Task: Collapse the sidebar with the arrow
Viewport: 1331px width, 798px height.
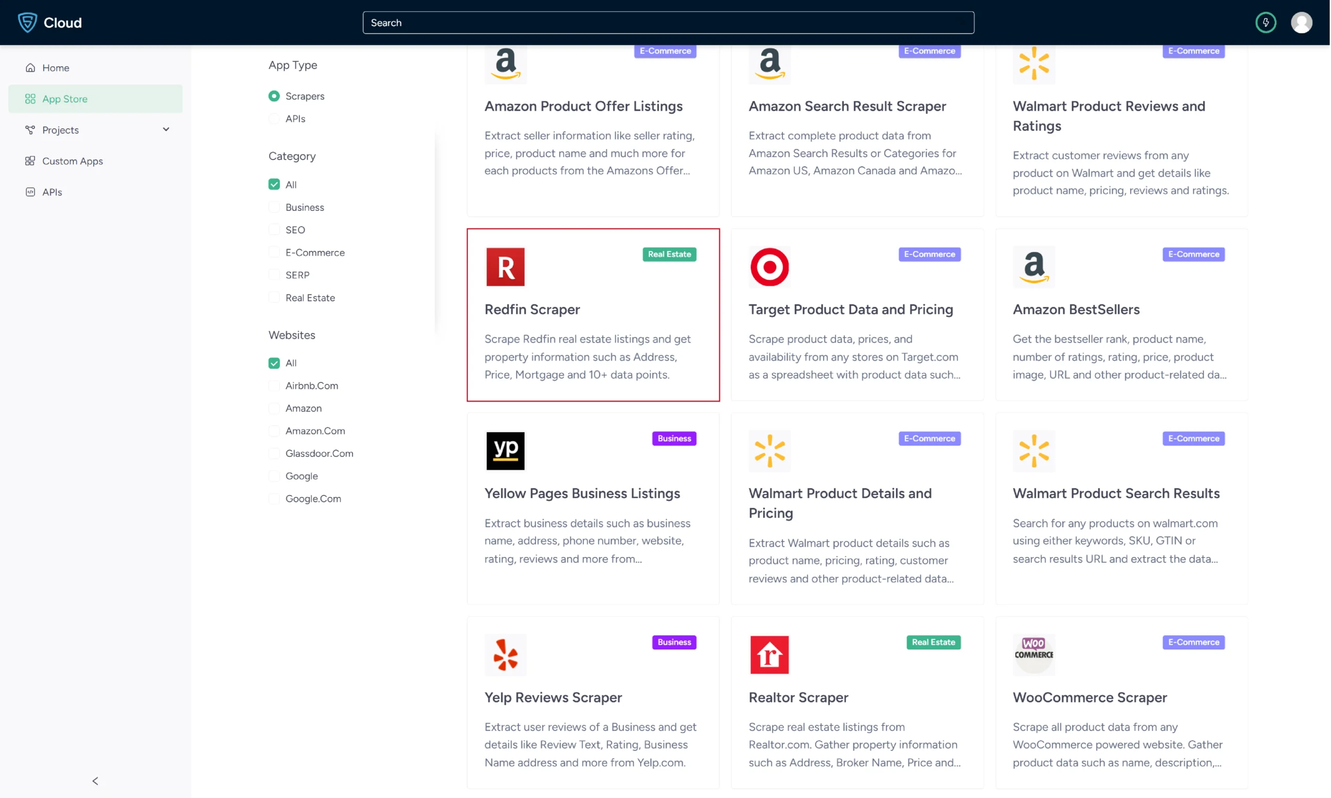Action: point(95,781)
